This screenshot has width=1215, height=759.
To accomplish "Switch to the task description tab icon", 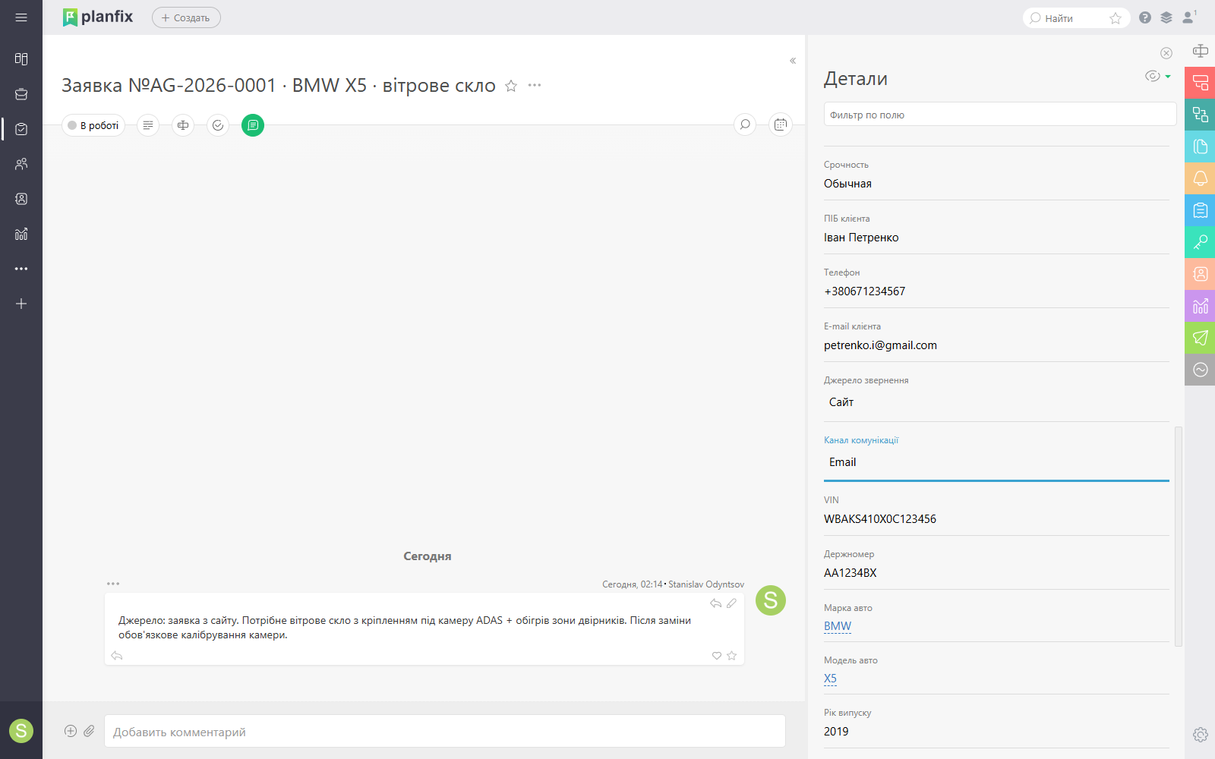I will 148,125.
